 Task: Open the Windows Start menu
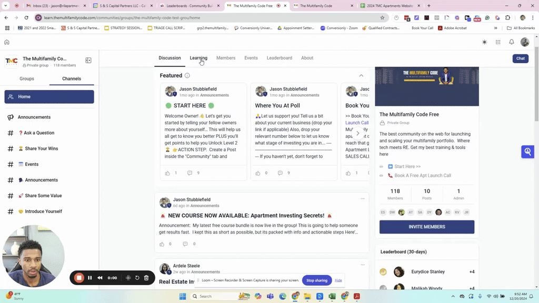pos(183,296)
